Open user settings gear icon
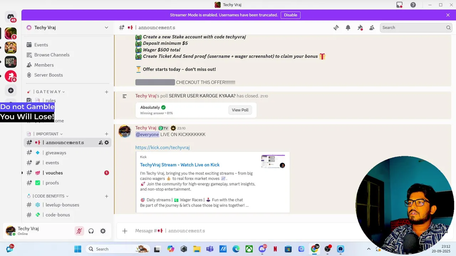The image size is (456, 256). [x=103, y=231]
